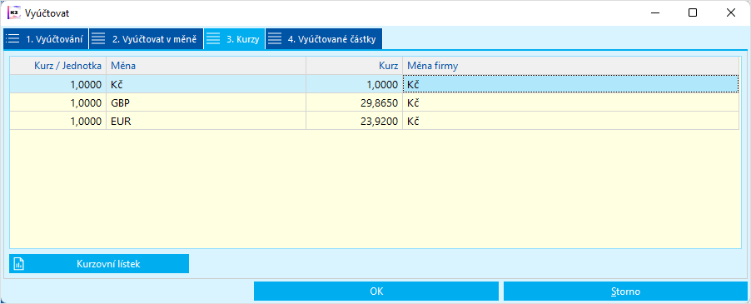Click Měna firmy cell in EUR row
The width and height of the screenshot is (751, 304).
570,121
